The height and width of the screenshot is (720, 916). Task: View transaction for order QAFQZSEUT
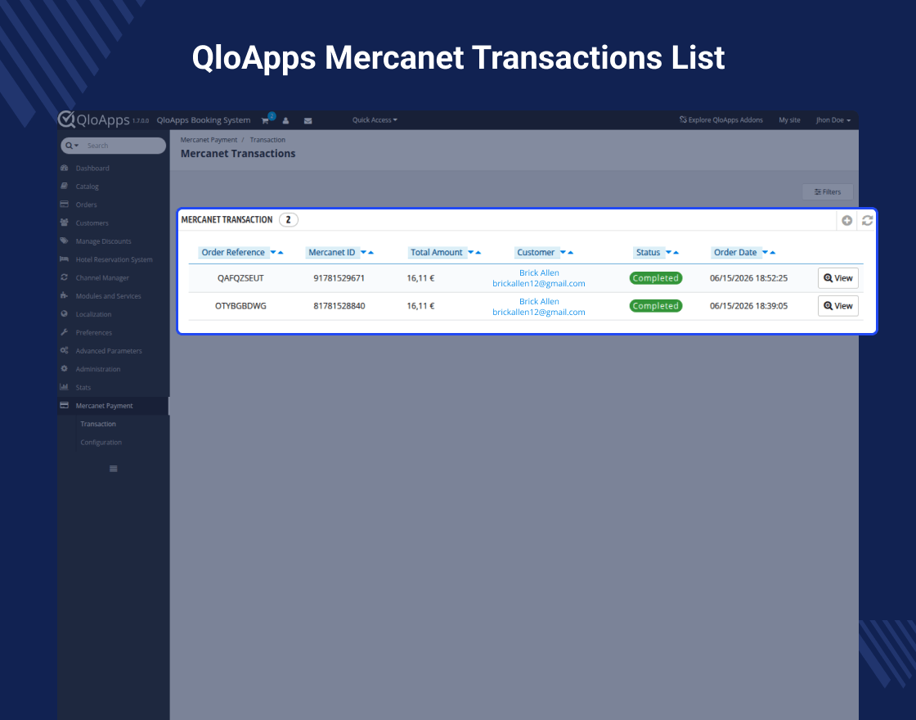point(838,278)
